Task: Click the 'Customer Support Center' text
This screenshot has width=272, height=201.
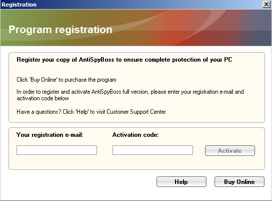Action: click(136, 112)
